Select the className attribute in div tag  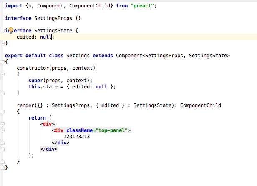pos(81,130)
